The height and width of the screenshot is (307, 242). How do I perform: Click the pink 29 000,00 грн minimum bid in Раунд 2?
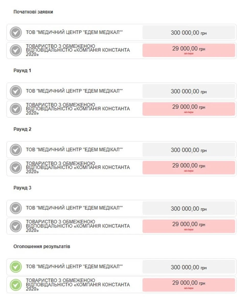click(x=189, y=167)
